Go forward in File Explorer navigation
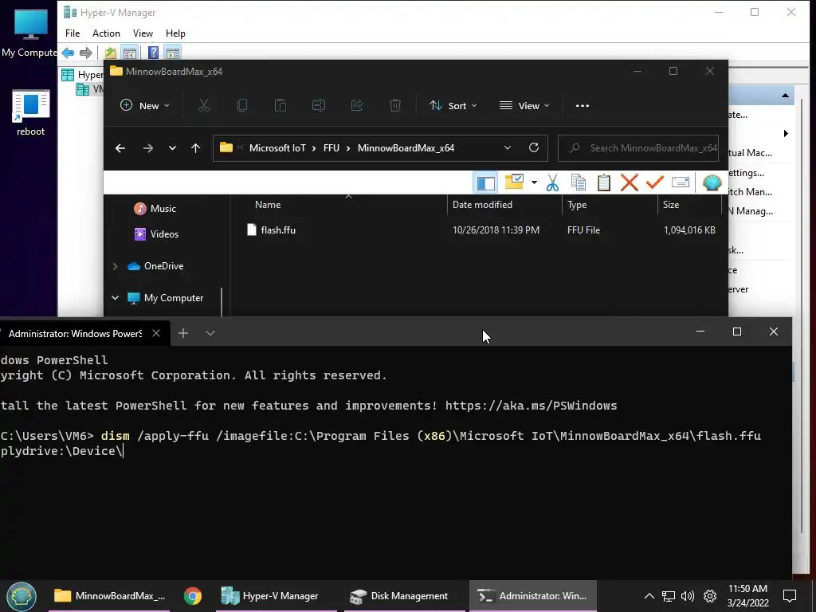Viewport: 816px width, 612px height. point(148,148)
